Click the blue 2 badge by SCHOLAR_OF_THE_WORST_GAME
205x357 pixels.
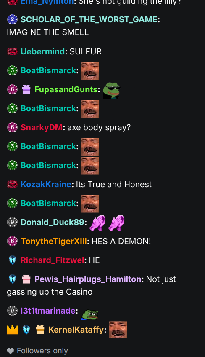point(12,19)
